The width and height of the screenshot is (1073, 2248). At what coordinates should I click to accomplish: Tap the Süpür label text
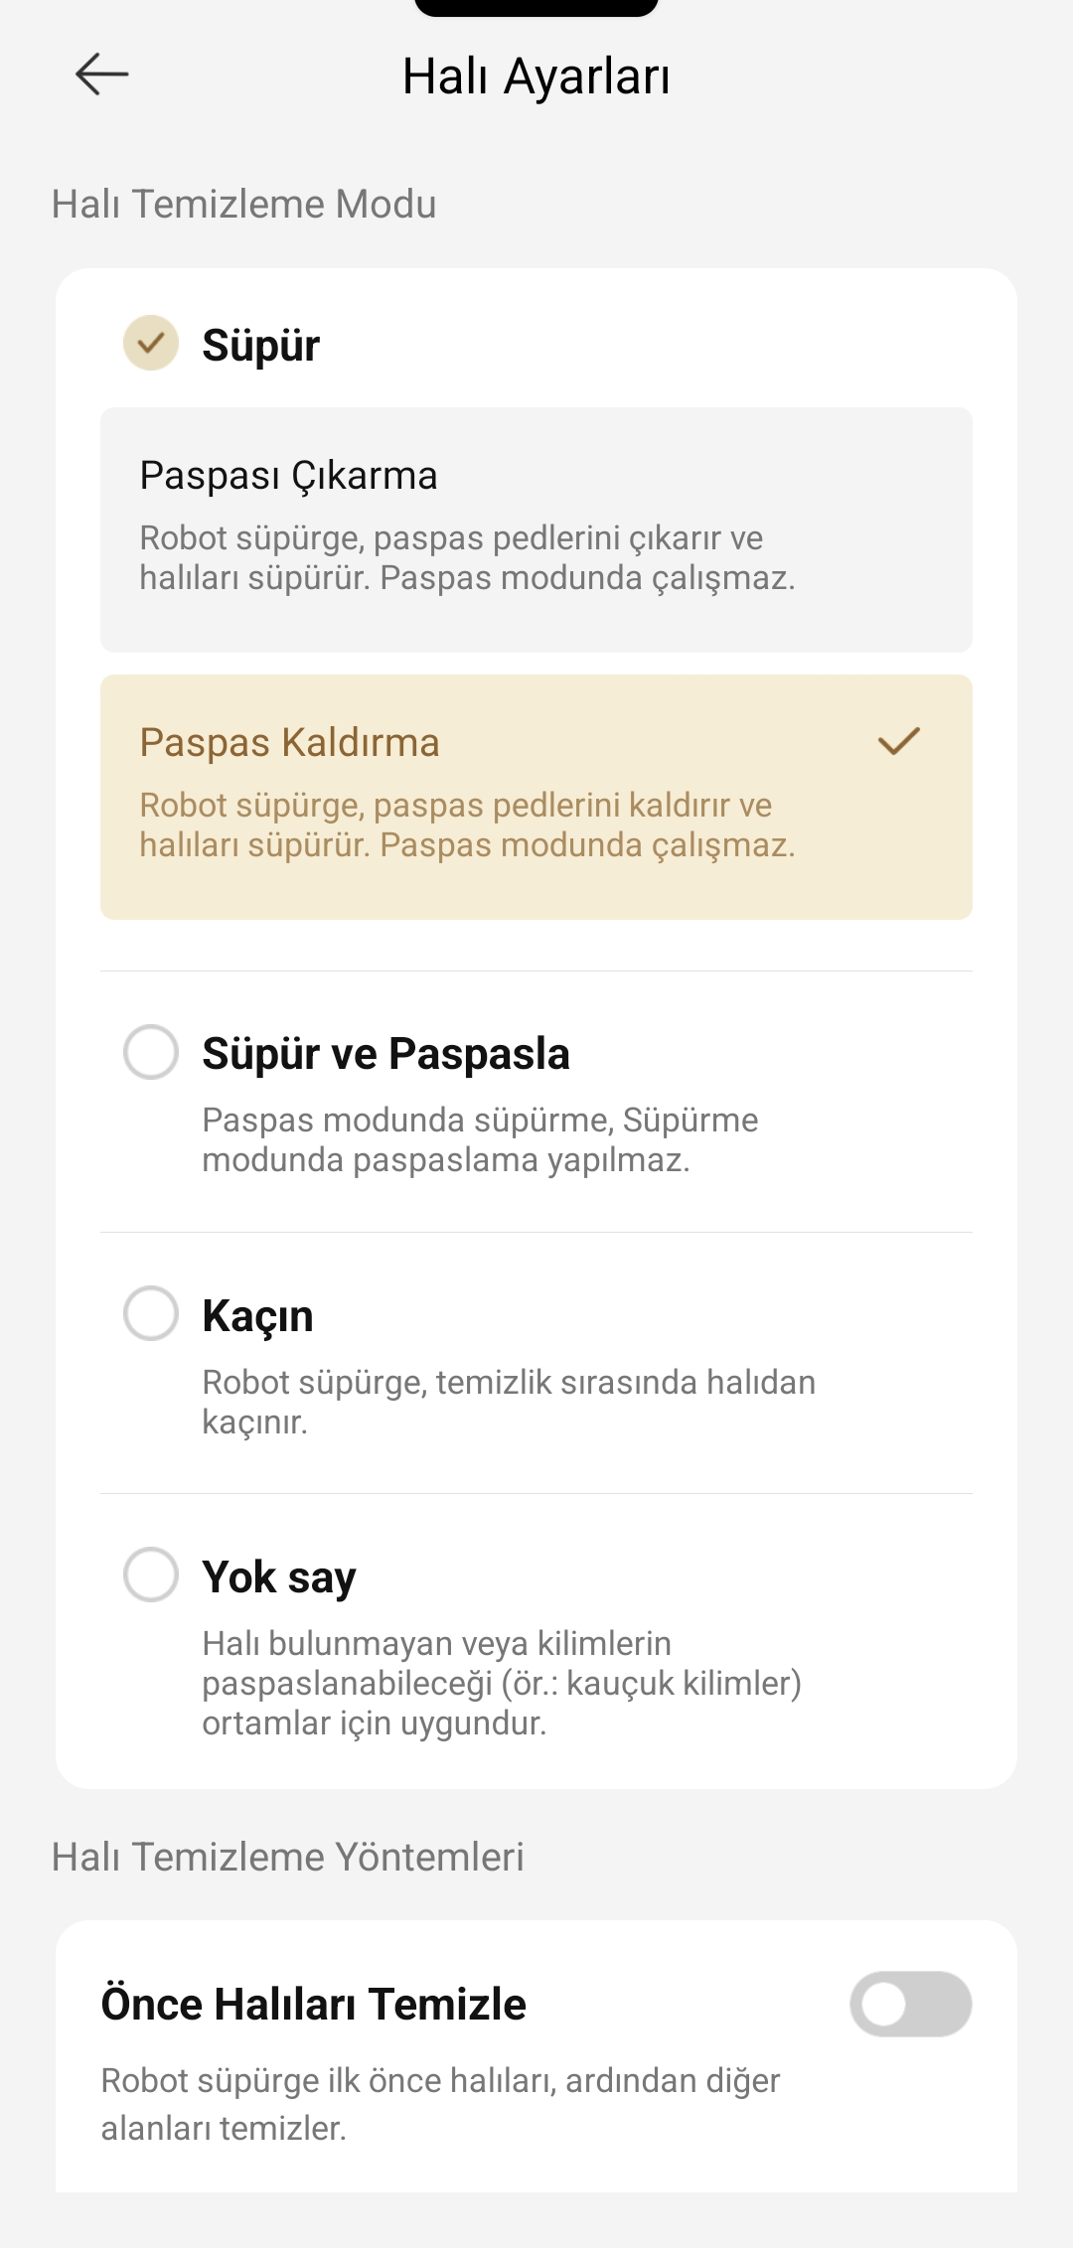click(260, 346)
